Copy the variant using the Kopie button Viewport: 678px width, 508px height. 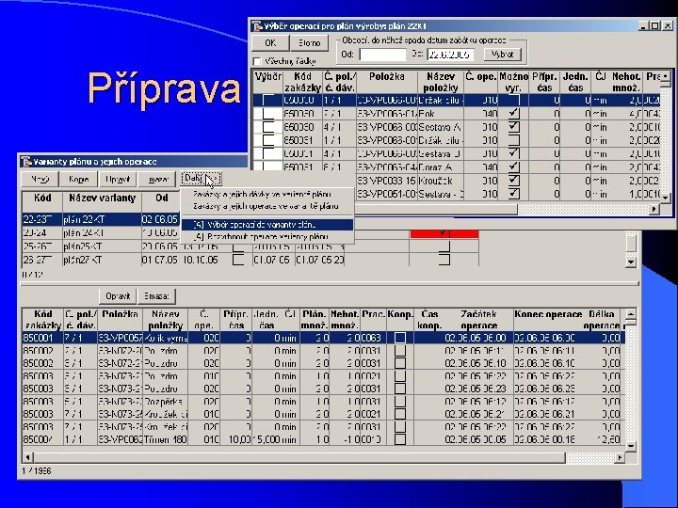(x=79, y=179)
